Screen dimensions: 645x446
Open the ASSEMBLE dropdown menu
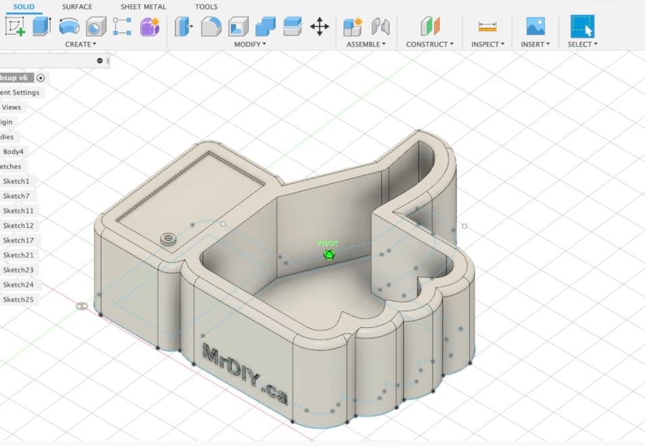point(366,44)
